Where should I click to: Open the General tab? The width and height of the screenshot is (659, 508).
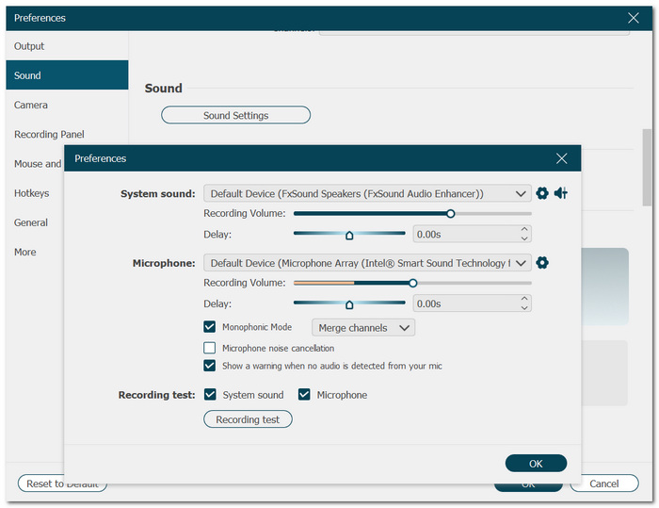point(36,222)
